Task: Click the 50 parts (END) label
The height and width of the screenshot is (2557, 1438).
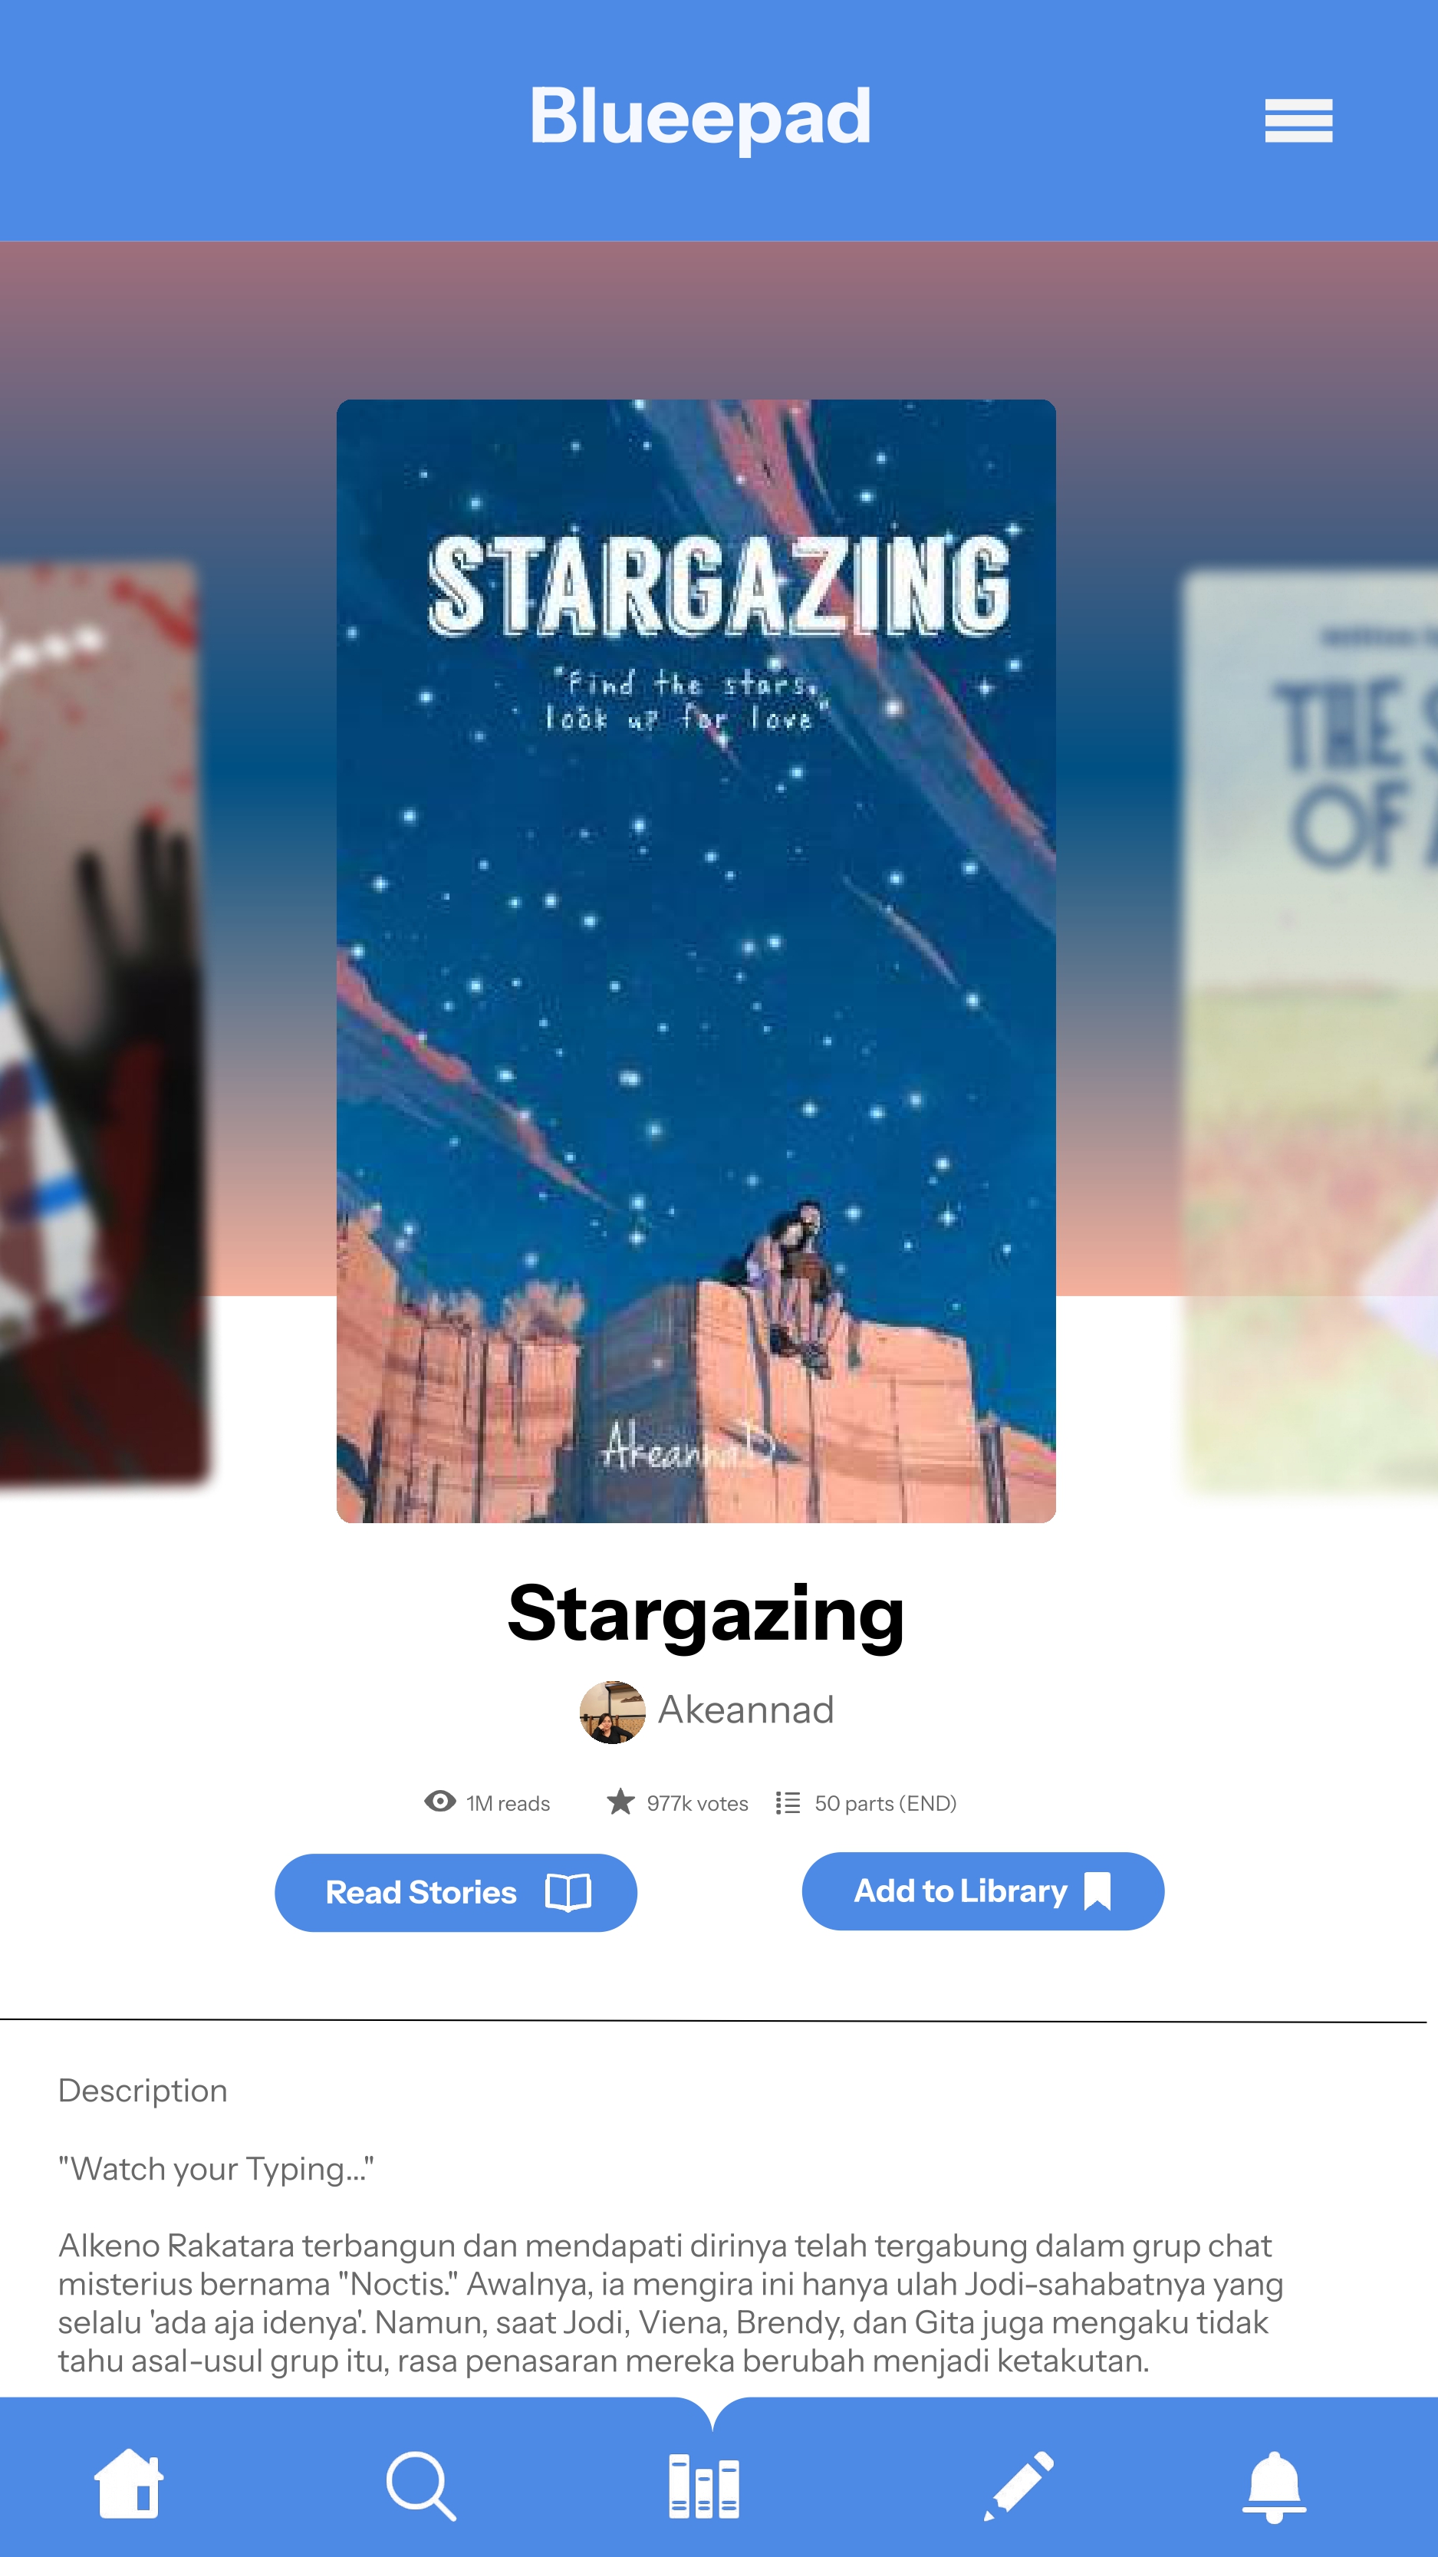Action: pyautogui.click(x=885, y=1804)
